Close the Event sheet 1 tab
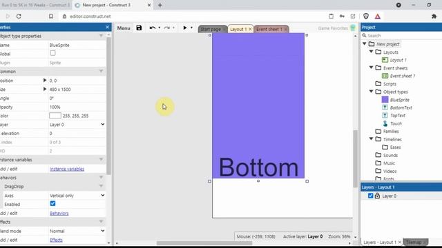The width and height of the screenshot is (442, 248). coord(285,29)
